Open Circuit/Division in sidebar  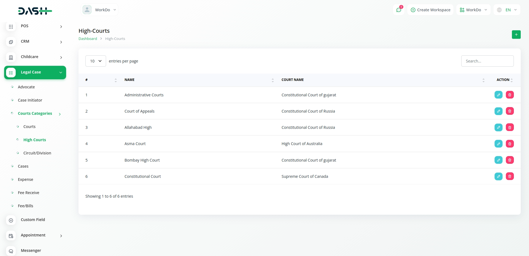(37, 153)
